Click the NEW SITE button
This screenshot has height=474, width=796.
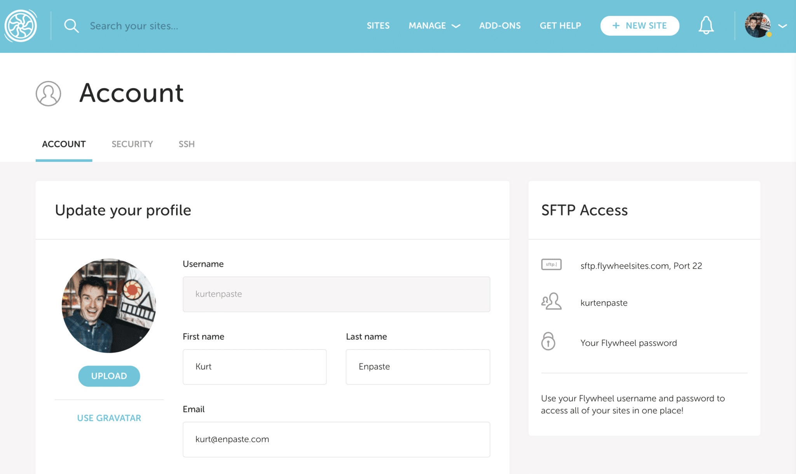coord(639,25)
